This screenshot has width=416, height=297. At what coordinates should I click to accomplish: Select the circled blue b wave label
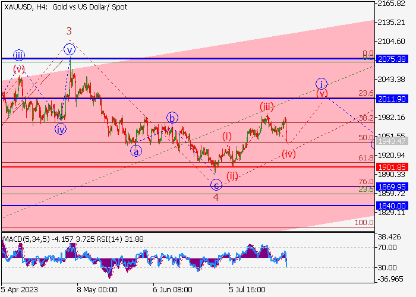172,118
